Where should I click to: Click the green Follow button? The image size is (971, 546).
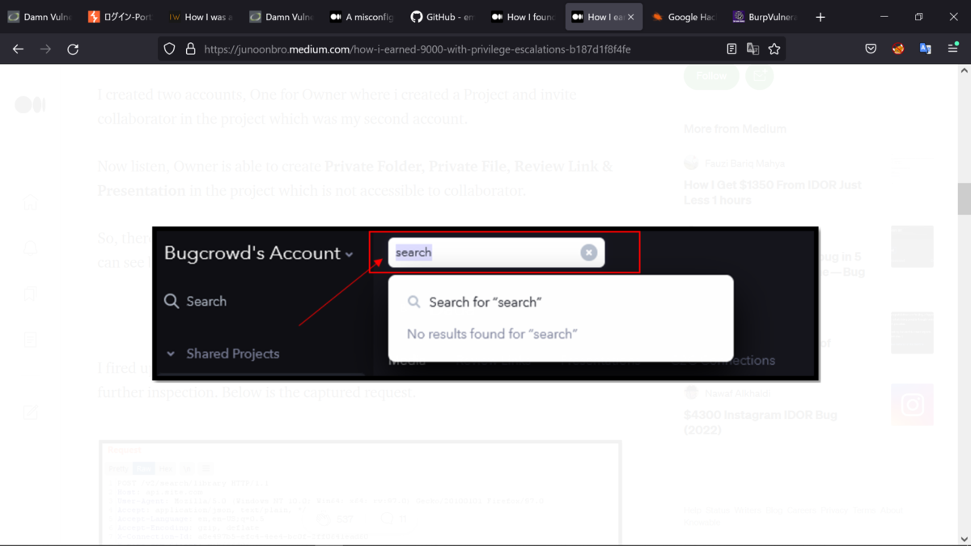click(x=711, y=76)
